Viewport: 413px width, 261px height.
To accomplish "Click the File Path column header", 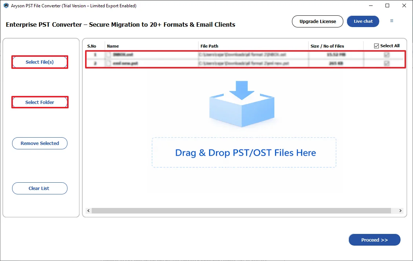I will tap(209, 46).
